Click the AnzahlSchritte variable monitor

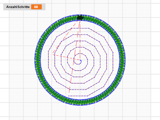[x=24, y=7]
